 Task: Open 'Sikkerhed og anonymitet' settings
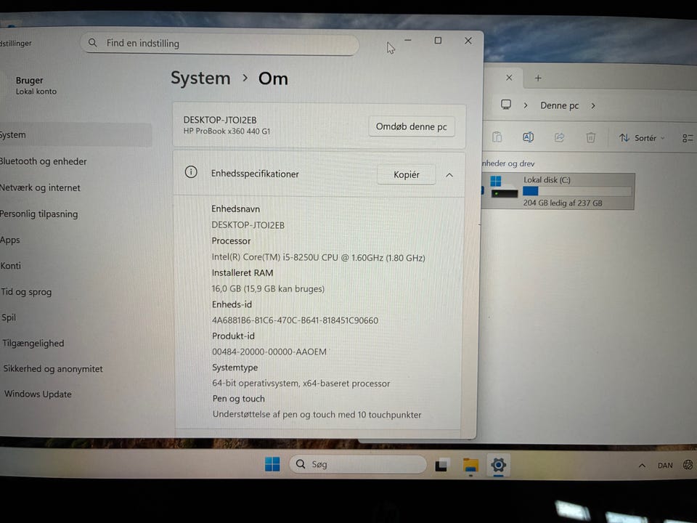(53, 369)
